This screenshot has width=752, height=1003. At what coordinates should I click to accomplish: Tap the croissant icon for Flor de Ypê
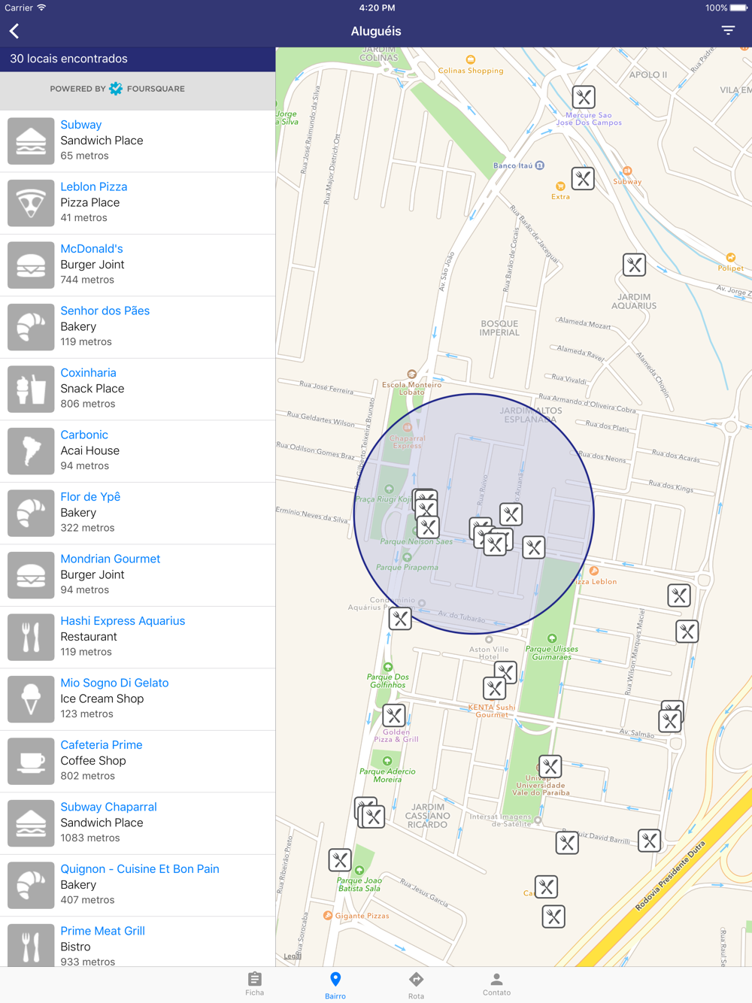[31, 513]
